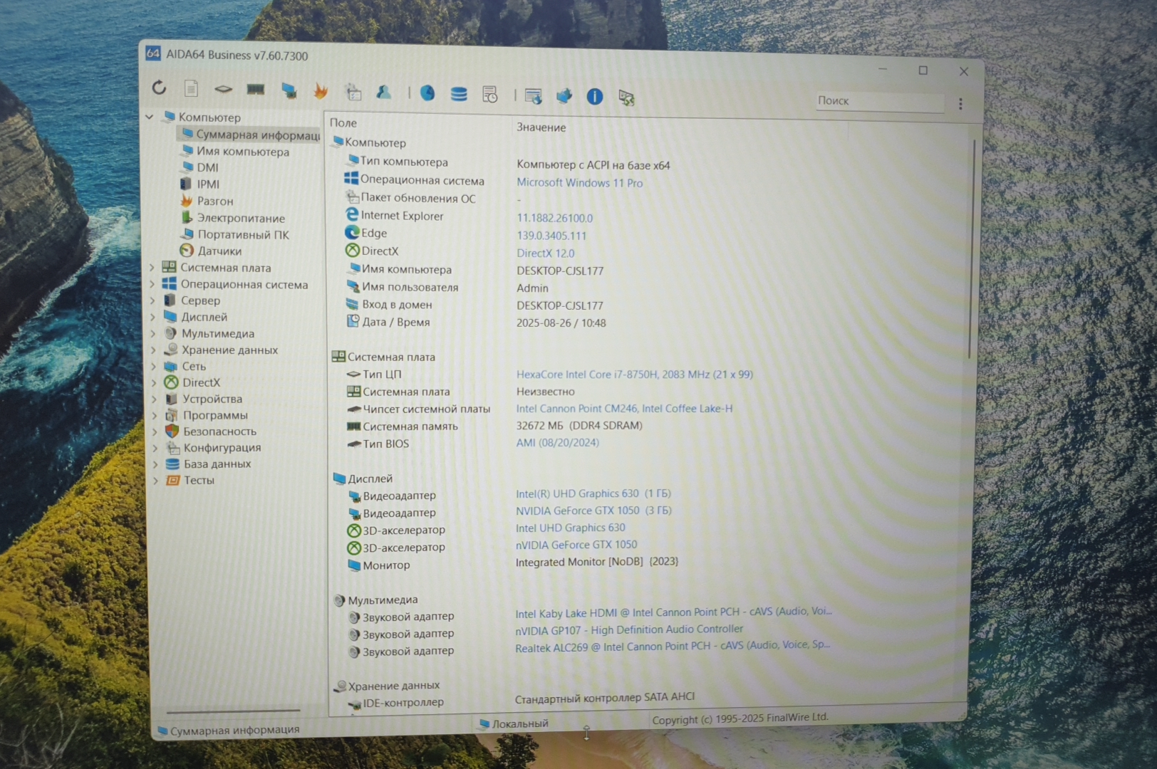Viewport: 1157px width, 769px height.
Task: Select База данных in the left tree
Action: [x=209, y=464]
